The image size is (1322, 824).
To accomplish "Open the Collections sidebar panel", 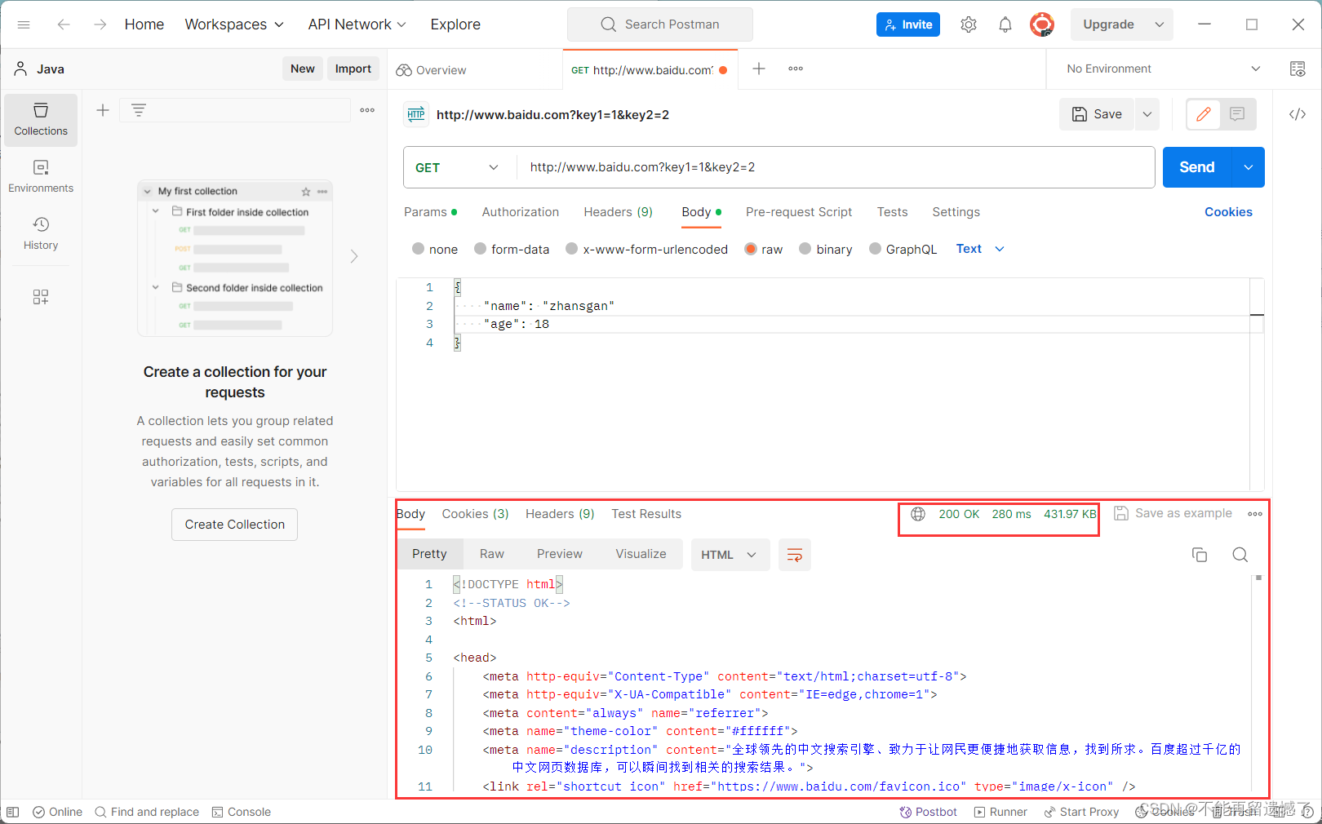I will click(x=41, y=119).
